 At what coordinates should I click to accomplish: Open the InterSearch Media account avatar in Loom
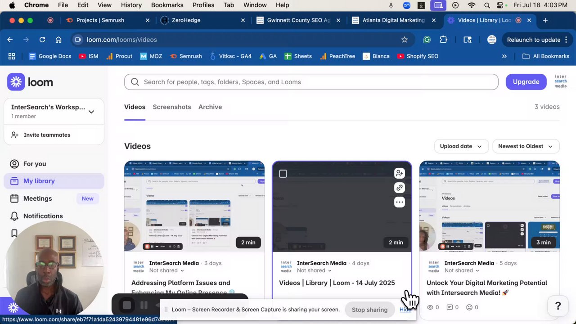(561, 81)
